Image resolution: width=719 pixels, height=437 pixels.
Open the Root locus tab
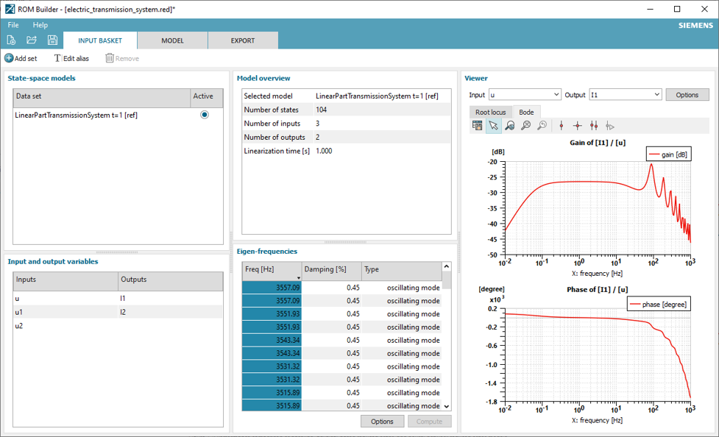coord(490,112)
